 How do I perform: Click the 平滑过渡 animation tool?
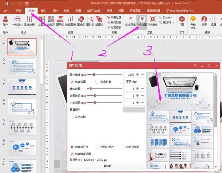pyautogui.click(x=114, y=17)
